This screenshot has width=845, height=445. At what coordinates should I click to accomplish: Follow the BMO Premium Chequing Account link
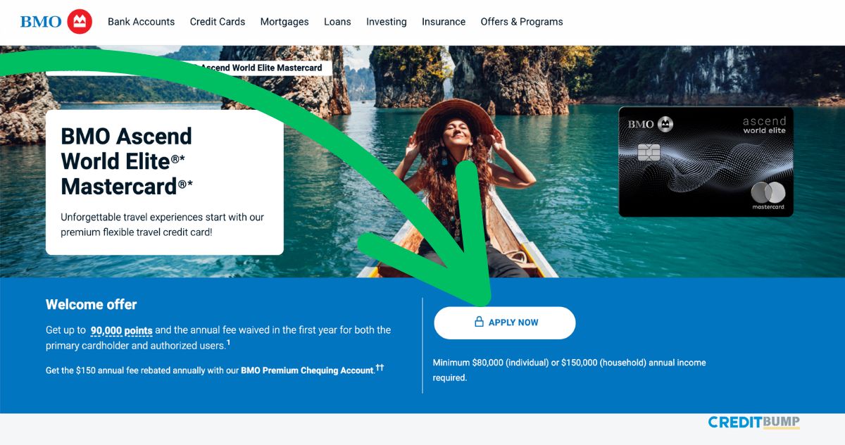click(x=307, y=370)
